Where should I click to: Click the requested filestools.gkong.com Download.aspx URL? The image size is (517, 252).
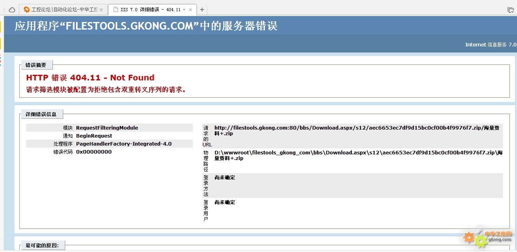pos(357,131)
